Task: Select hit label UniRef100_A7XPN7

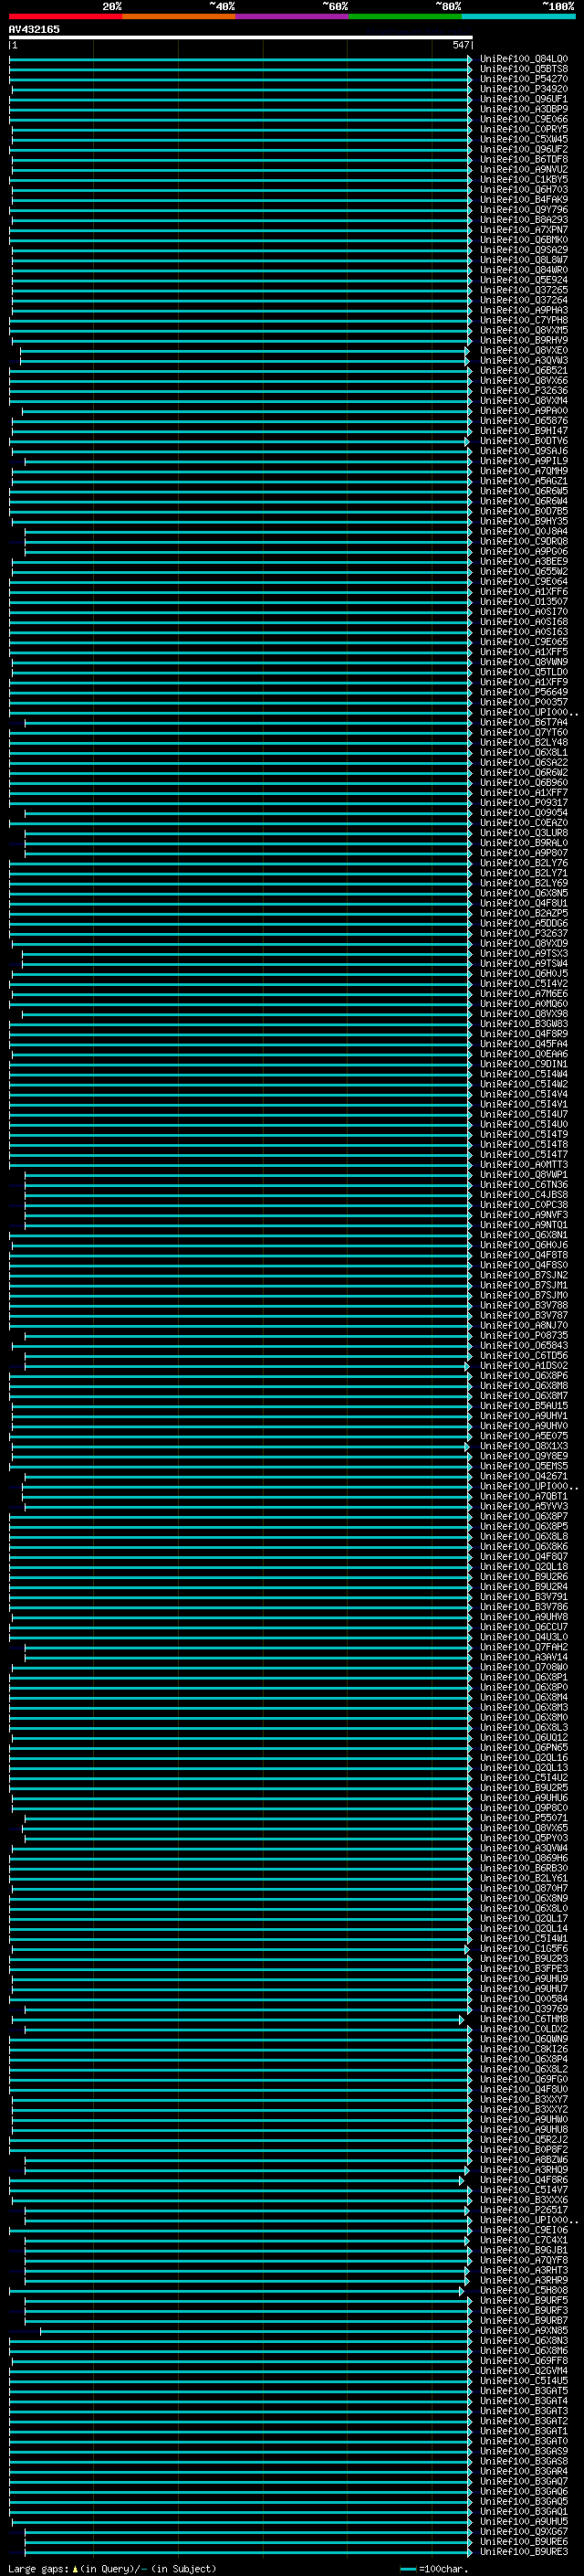Action: click(523, 229)
